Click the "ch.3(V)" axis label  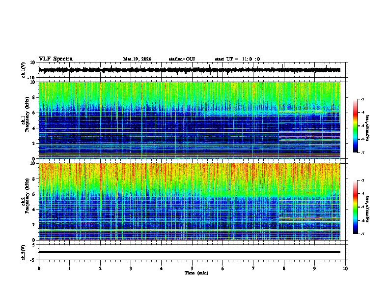pyautogui.click(x=24, y=252)
